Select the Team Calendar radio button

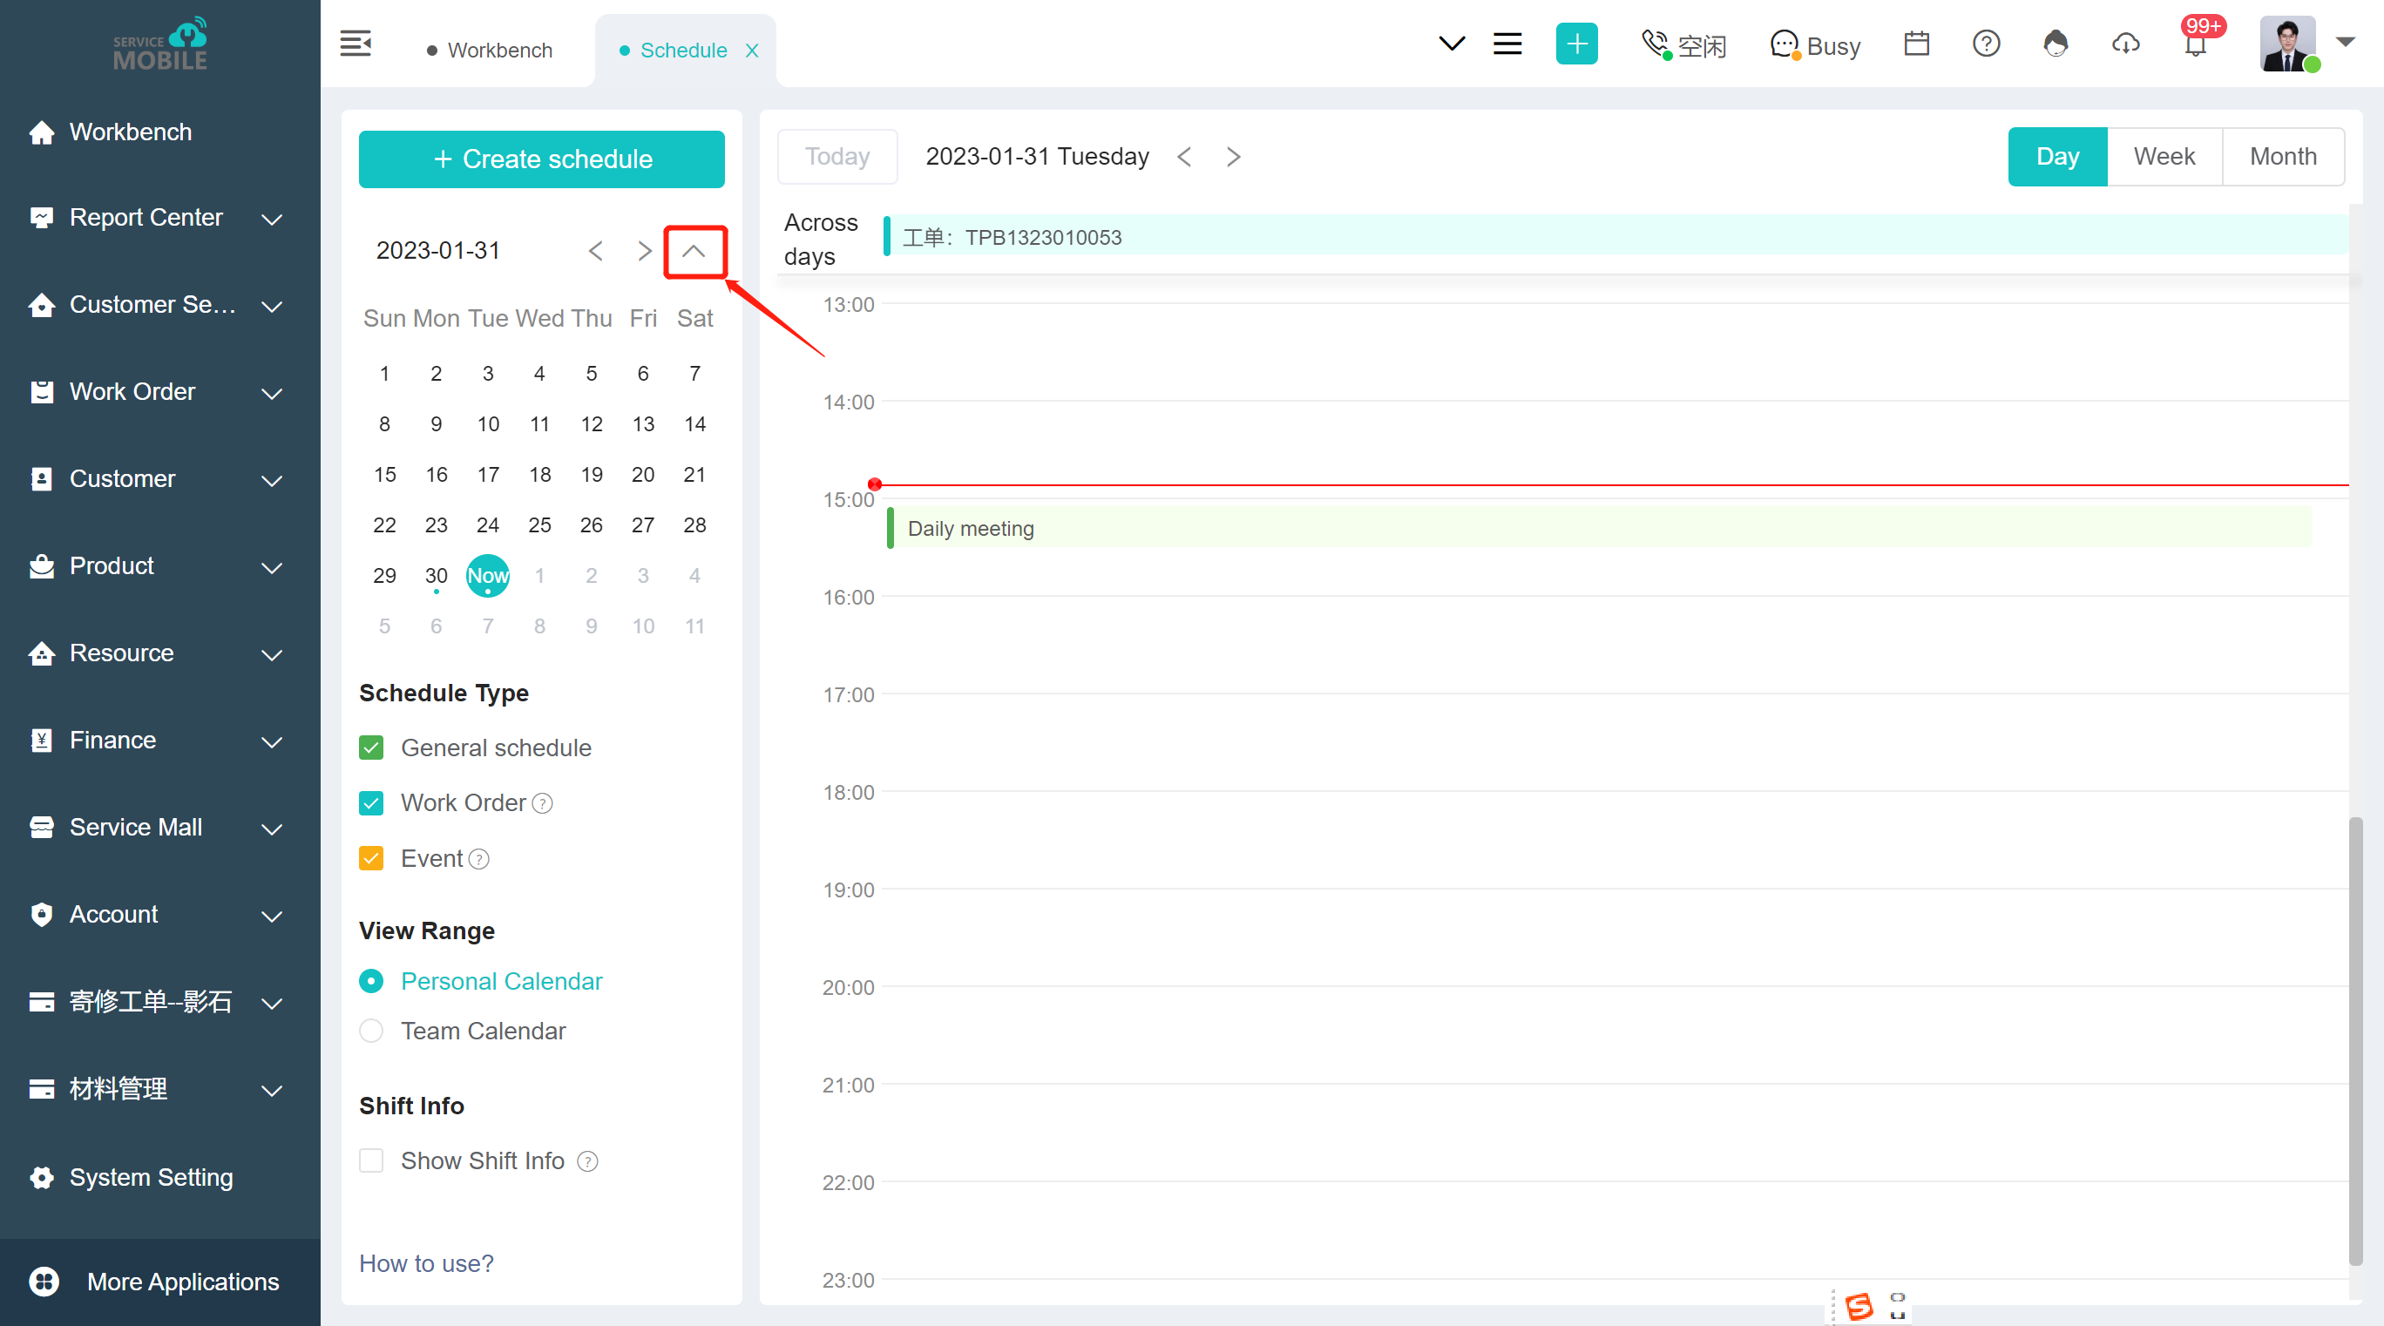371,1031
